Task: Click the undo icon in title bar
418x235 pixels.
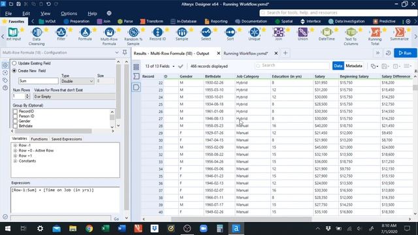Action: tap(48, 4)
